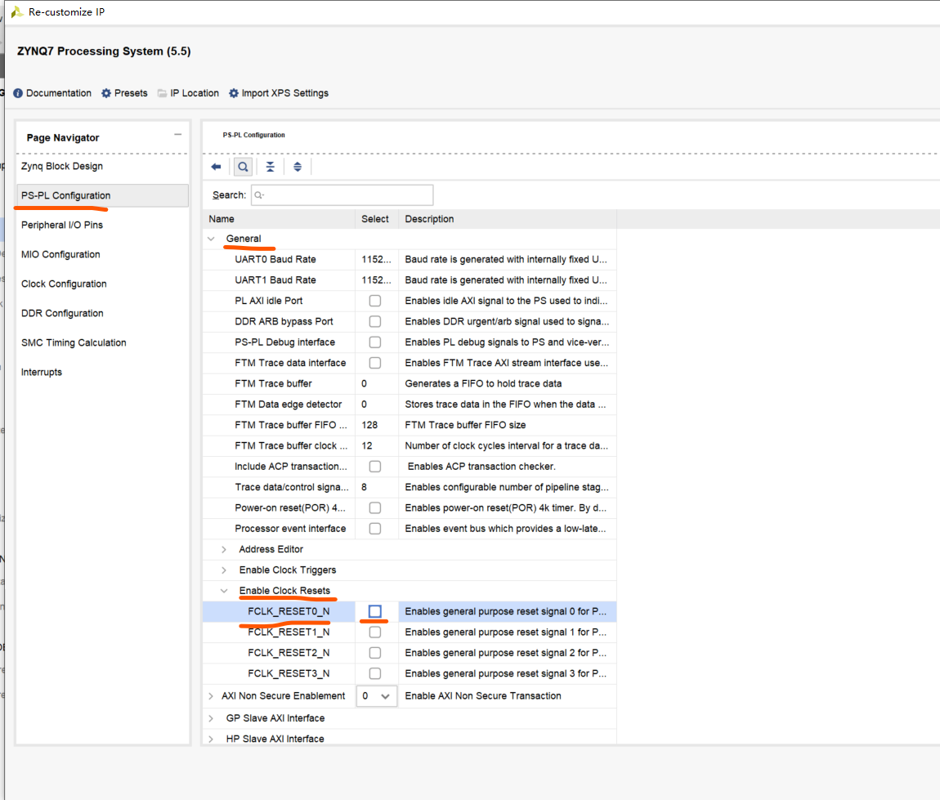Image resolution: width=940 pixels, height=800 pixels.
Task: Open the Presets gear icon
Action: (106, 93)
